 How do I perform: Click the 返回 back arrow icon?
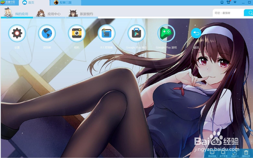click(x=196, y=33)
